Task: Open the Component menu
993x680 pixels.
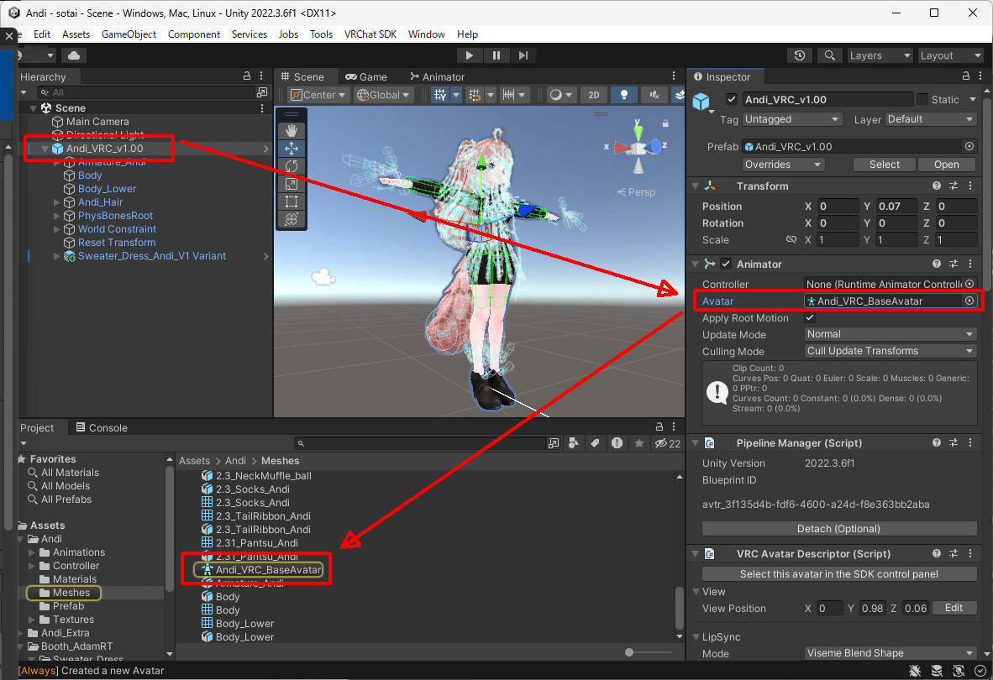Action: [x=194, y=34]
